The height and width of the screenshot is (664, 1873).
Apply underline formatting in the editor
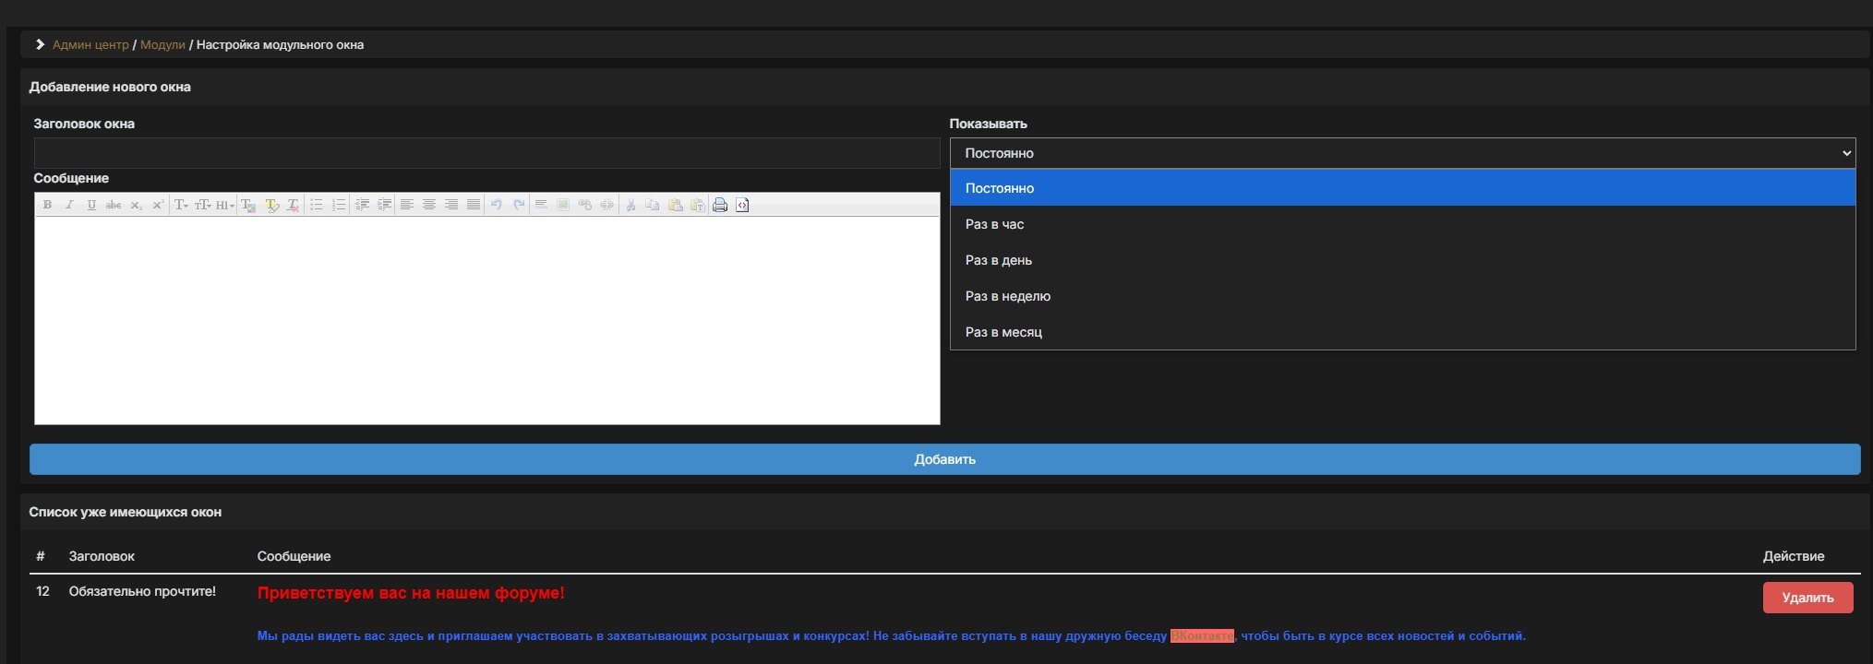point(91,205)
